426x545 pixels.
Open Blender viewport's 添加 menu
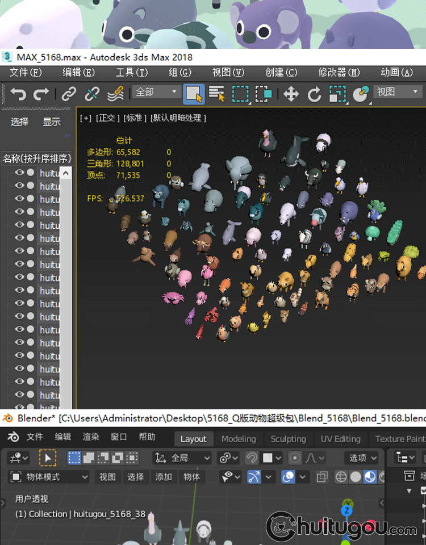click(x=164, y=477)
